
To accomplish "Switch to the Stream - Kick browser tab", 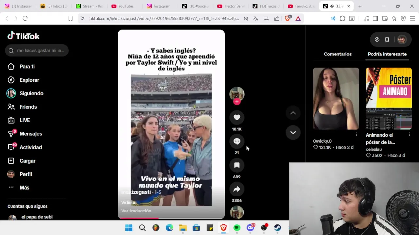I will click(x=90, y=6).
